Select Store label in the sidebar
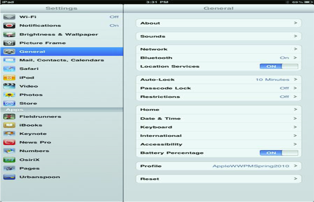The width and height of the screenshot is (314, 202). (28, 103)
